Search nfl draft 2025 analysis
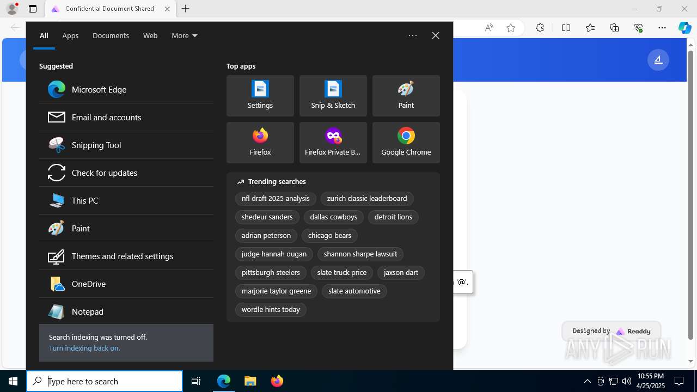Image resolution: width=697 pixels, height=392 pixels. pyautogui.click(x=276, y=199)
